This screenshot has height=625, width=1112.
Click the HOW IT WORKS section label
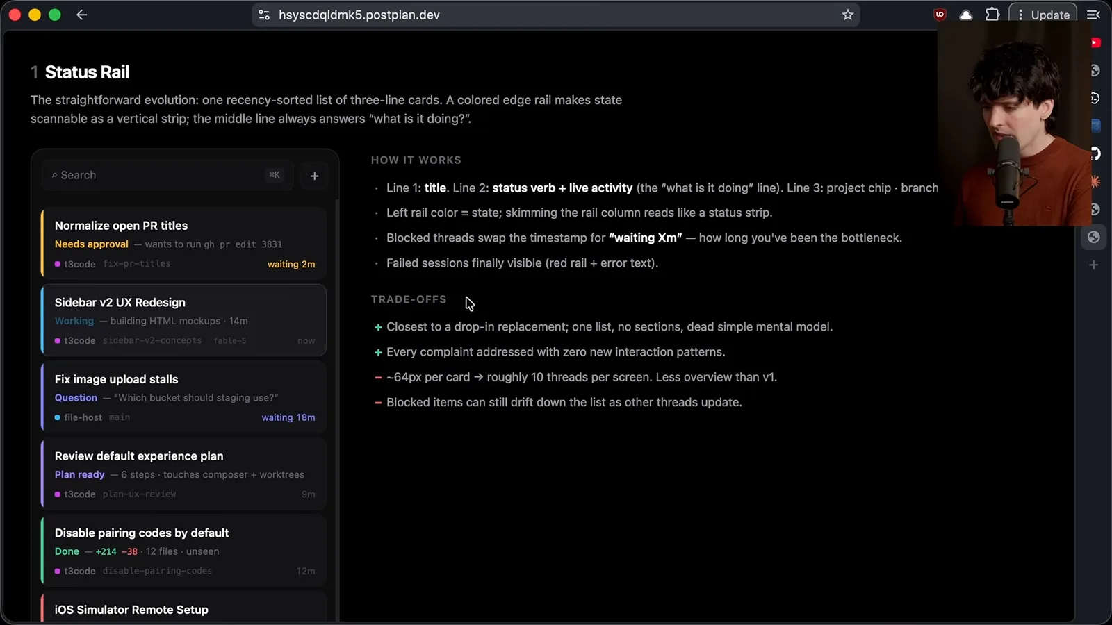416,160
